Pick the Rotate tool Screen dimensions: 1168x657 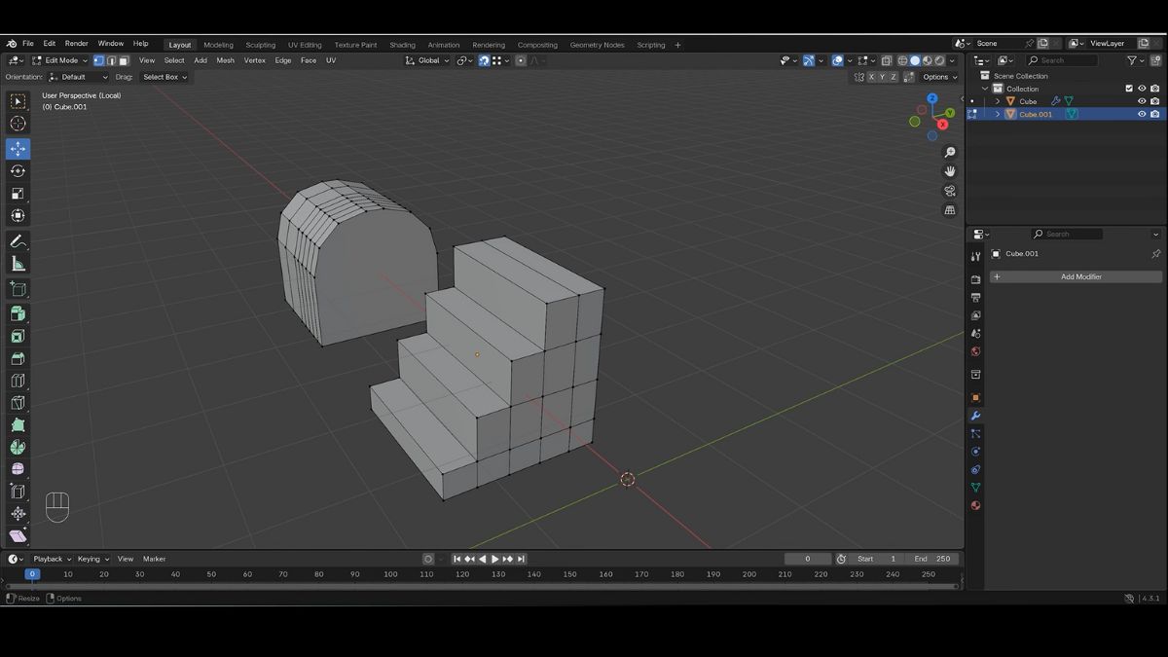coord(18,171)
